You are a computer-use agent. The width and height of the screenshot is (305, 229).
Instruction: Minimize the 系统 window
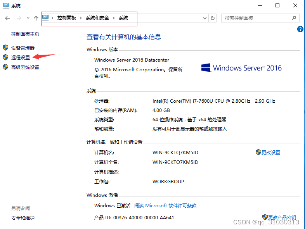260,6
